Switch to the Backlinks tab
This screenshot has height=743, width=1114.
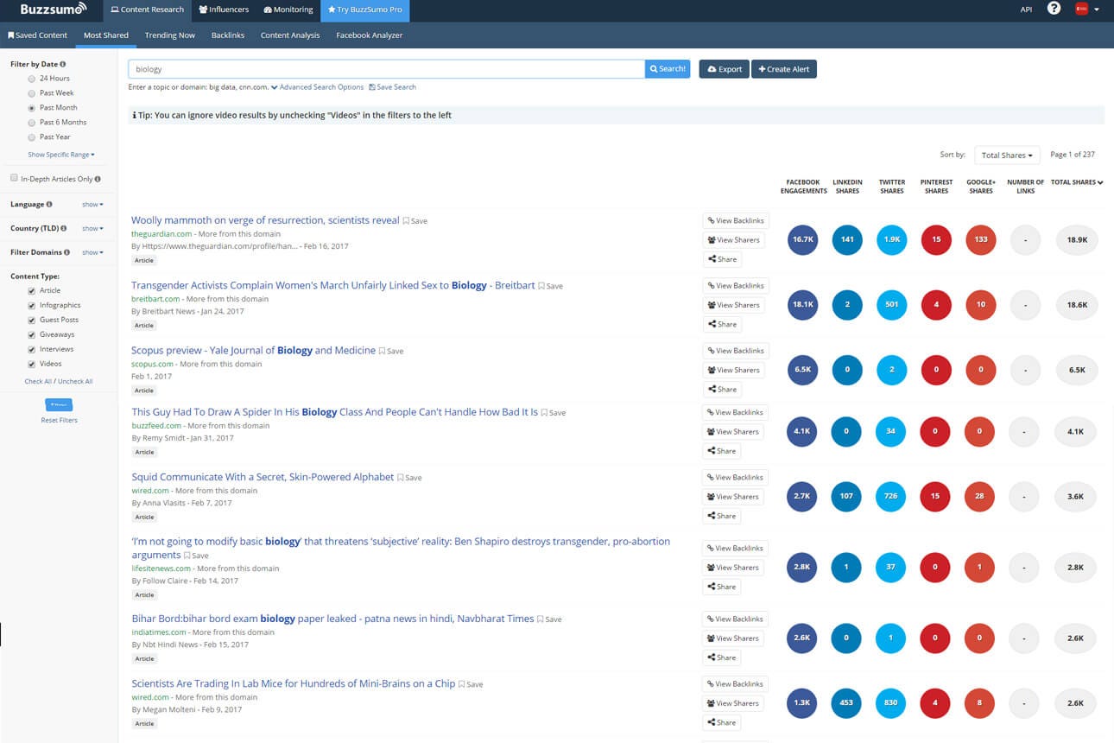click(x=228, y=35)
